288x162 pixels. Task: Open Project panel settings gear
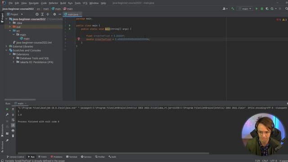click(x=54, y=14)
